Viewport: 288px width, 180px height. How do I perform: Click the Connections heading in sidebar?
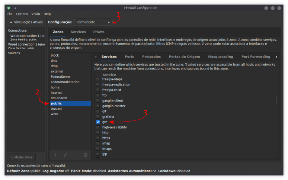[17, 30]
